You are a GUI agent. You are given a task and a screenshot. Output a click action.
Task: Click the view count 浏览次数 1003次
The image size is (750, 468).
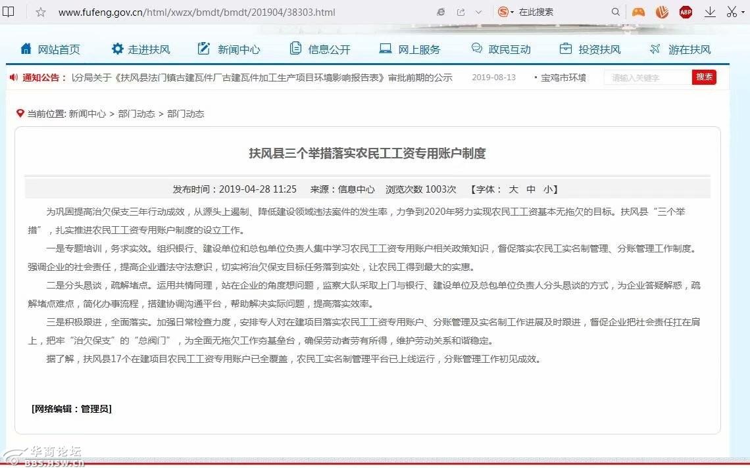point(421,189)
